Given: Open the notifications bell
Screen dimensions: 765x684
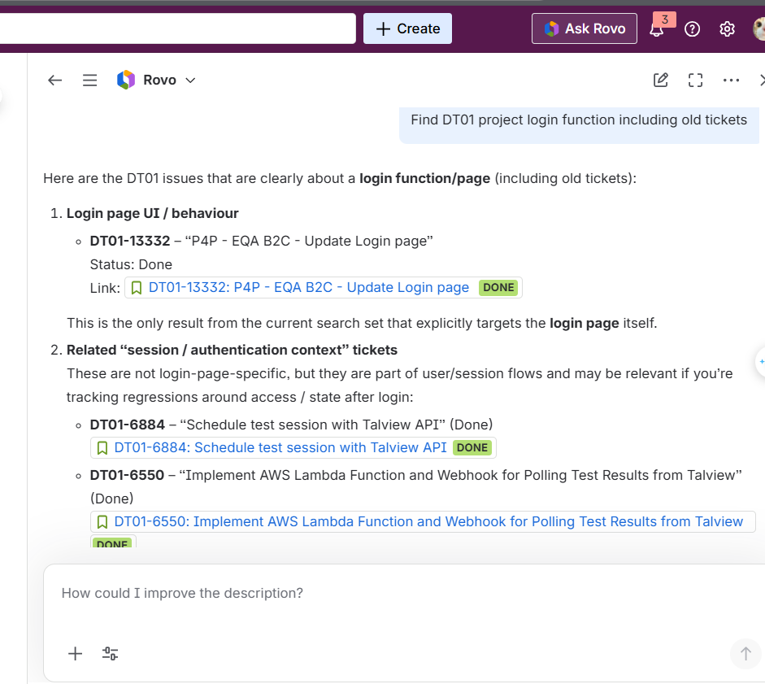Looking at the screenshot, I should pos(656,29).
